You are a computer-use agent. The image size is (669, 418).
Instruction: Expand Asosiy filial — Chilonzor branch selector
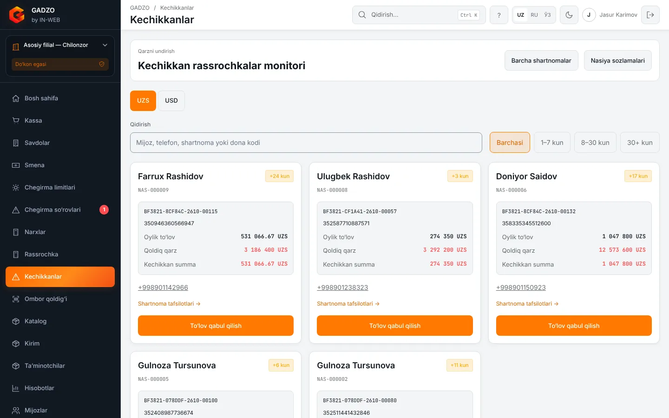coord(60,45)
